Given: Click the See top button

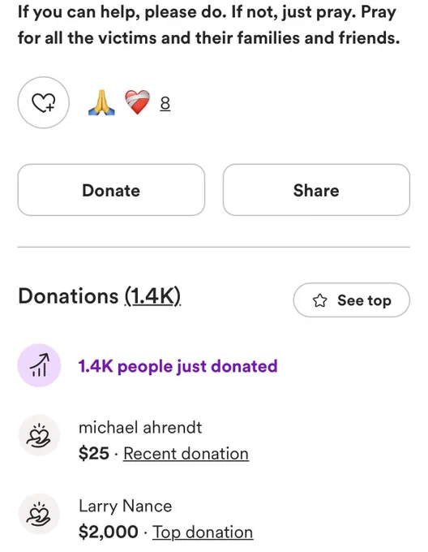Looking at the screenshot, I should coord(351,300).
